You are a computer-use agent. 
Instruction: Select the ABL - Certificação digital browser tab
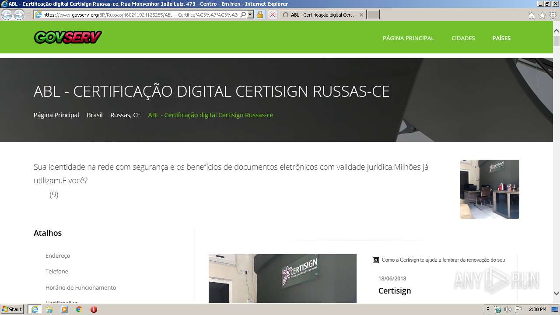point(323,14)
